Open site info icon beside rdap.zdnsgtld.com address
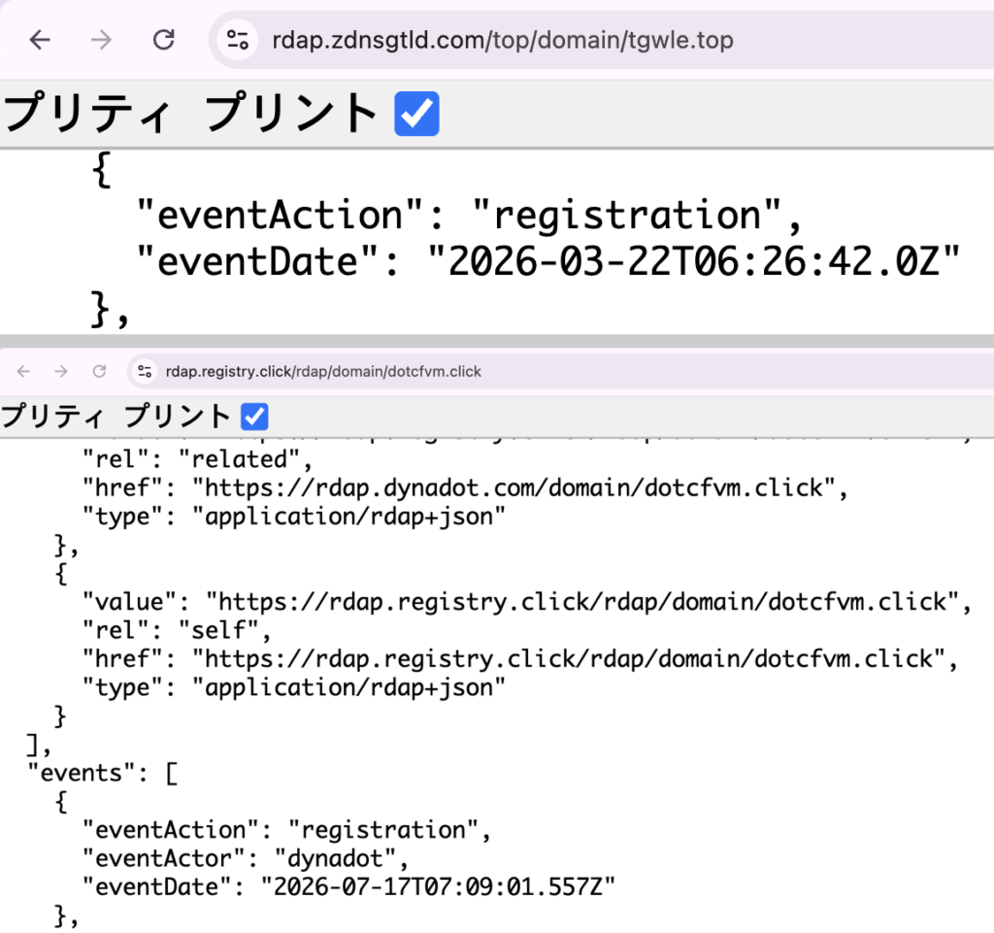This screenshot has height=933, width=994. (238, 40)
